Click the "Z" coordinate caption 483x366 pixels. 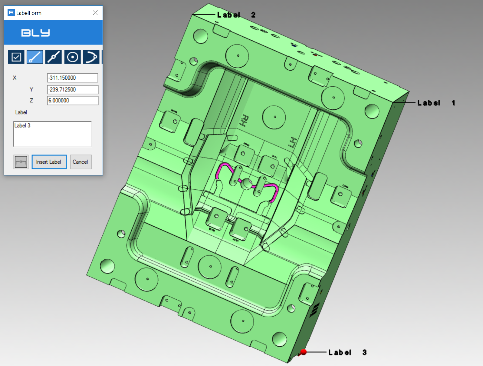[31, 101]
